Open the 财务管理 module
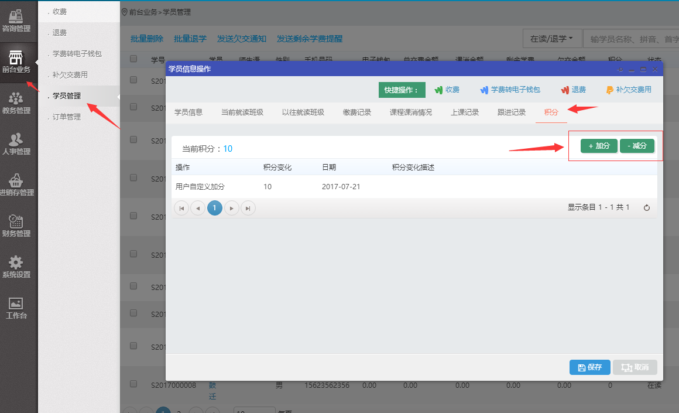The height and width of the screenshot is (413, 679). (16, 226)
